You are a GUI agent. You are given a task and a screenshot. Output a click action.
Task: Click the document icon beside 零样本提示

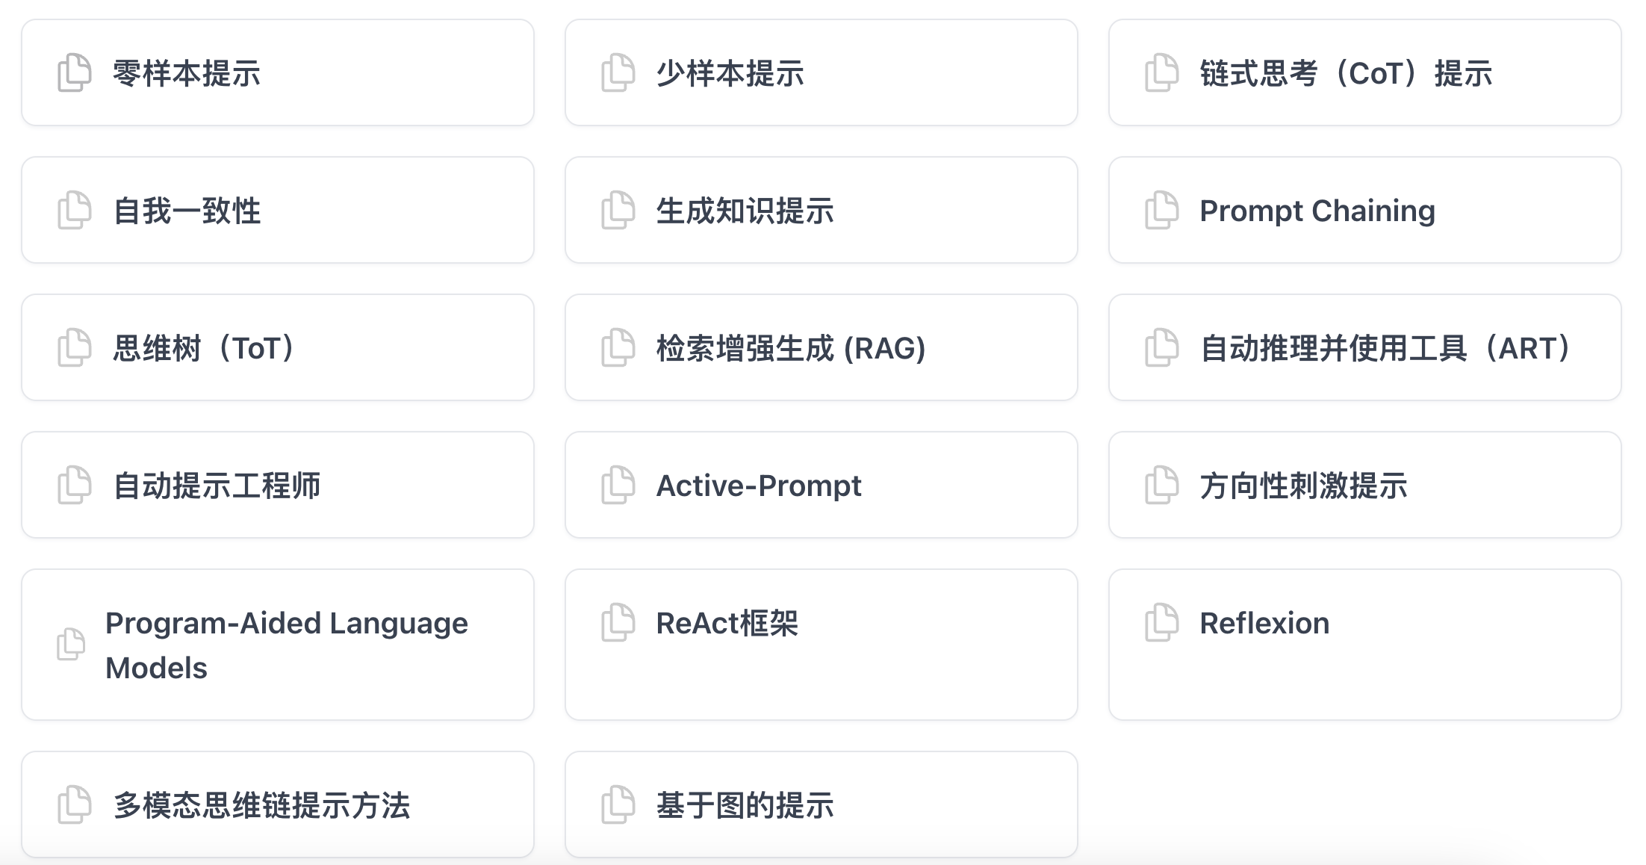[x=75, y=72]
